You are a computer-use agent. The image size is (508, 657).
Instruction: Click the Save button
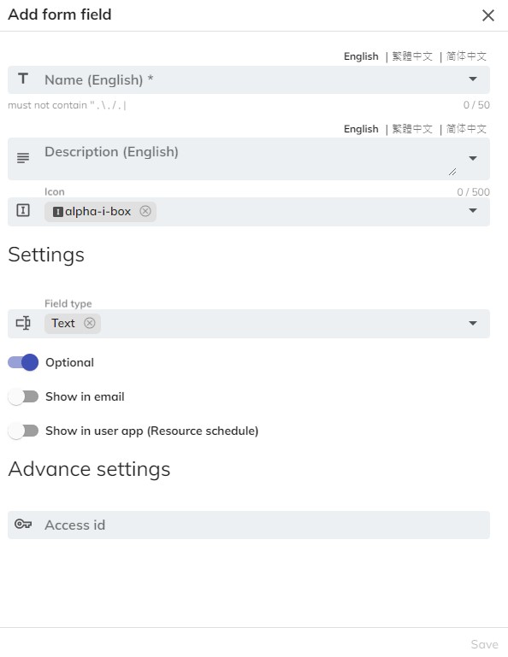485,644
